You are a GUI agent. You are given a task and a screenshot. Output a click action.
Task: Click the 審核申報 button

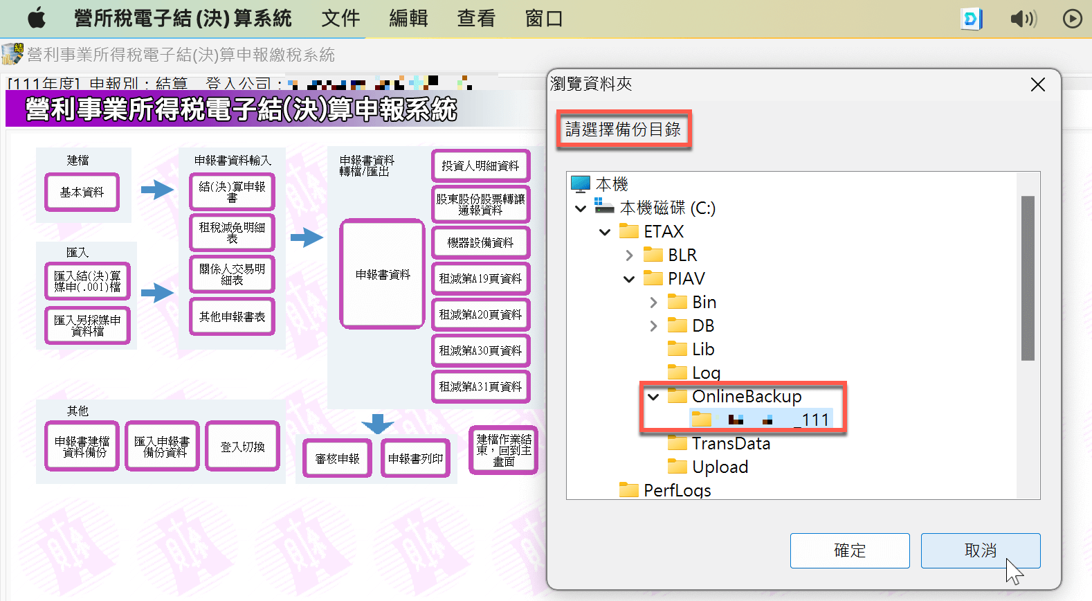click(337, 458)
